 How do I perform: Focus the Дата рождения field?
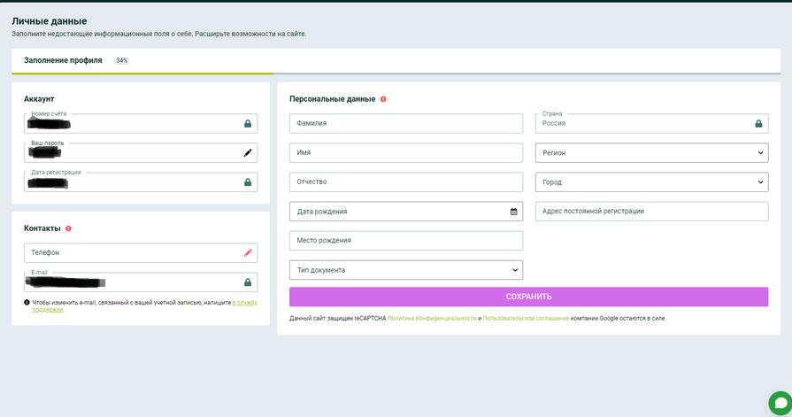[x=406, y=212]
